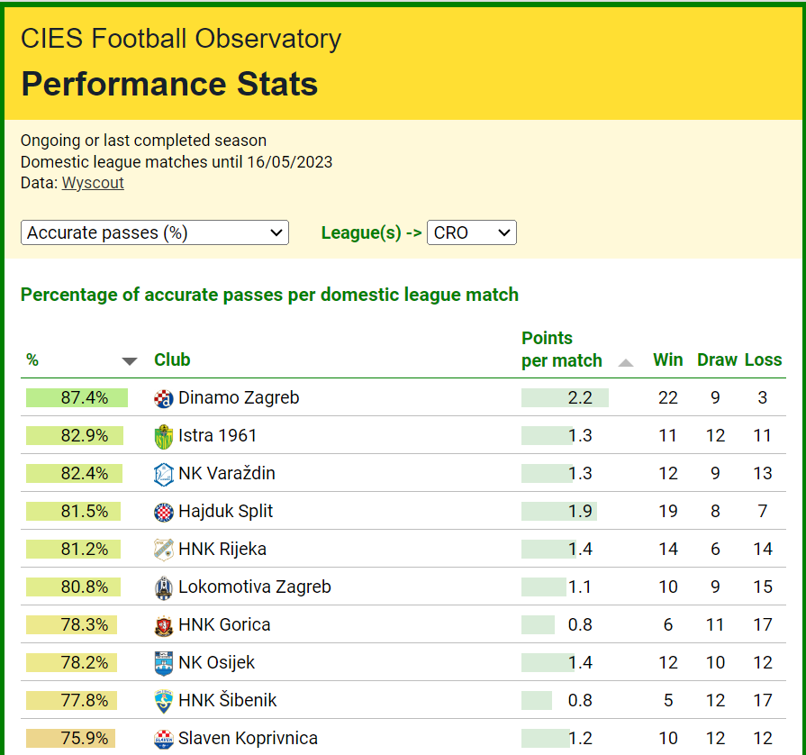Click the Lokomotiva Zagreb club crest
This screenshot has width=806, height=755.
[x=163, y=587]
